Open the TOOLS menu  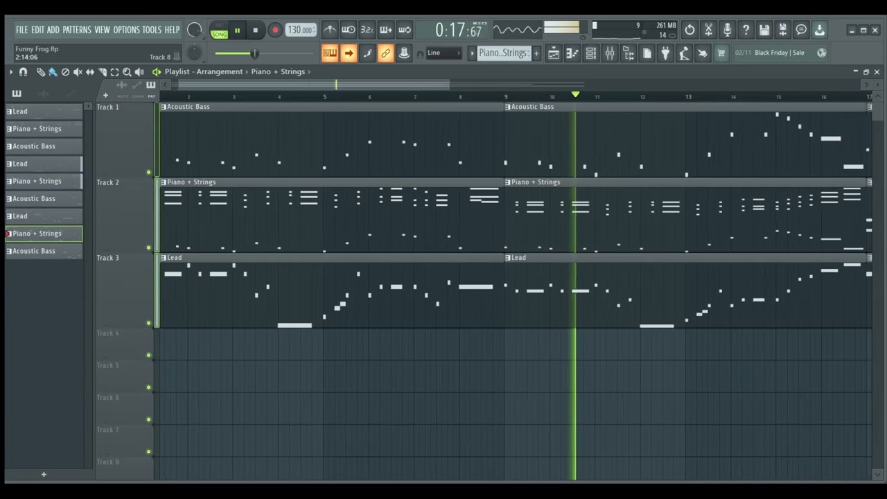152,30
